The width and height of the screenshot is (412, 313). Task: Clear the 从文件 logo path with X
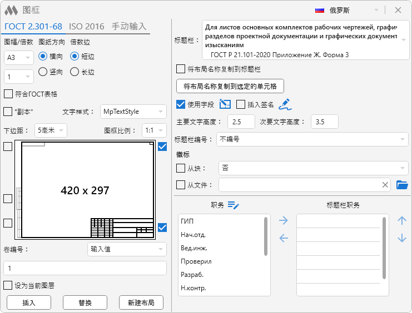pyautogui.click(x=385, y=185)
